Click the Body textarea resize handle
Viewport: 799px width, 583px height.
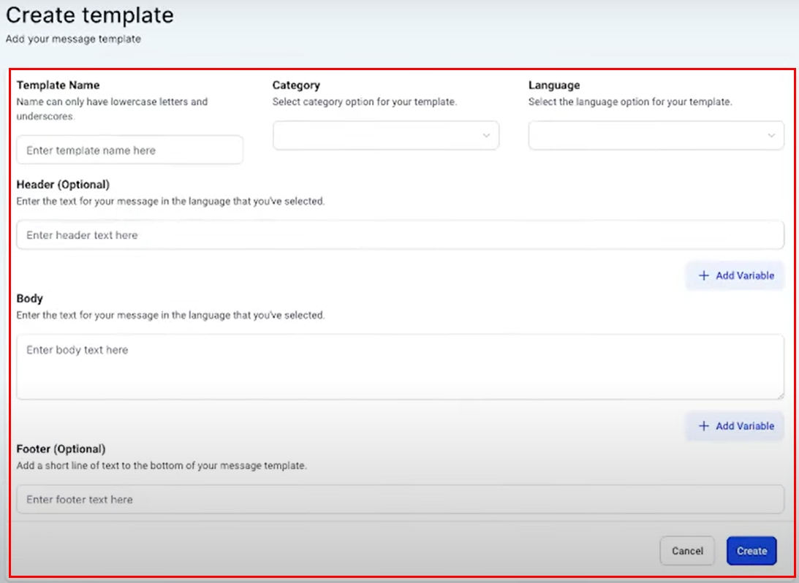coord(780,395)
